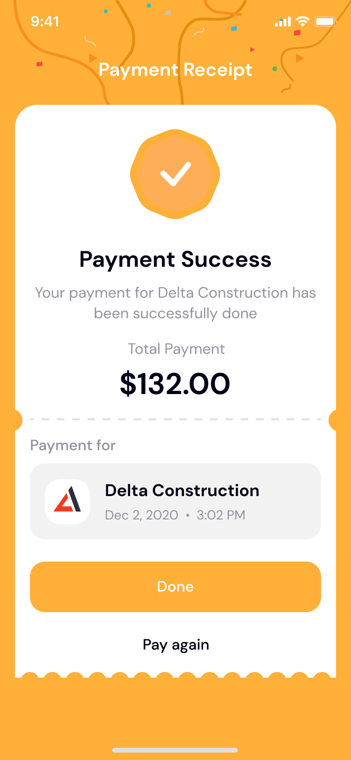Tap the Wi-Fi status icon
The image size is (351, 760).
[303, 22]
